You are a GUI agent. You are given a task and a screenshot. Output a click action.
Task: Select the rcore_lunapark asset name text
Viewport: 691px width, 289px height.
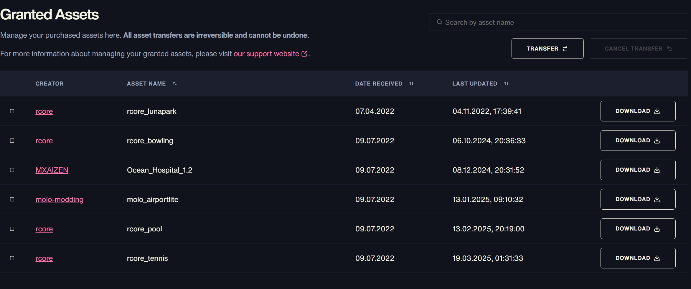point(151,111)
